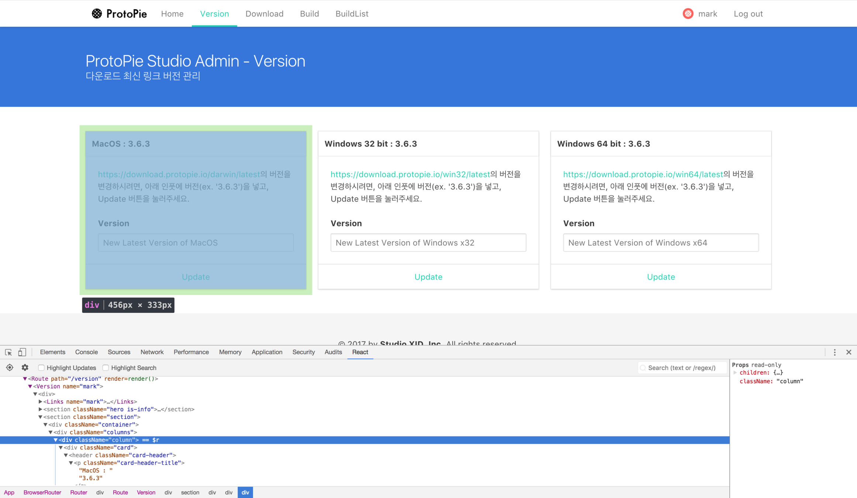Toggle the device toolbar icon
The height and width of the screenshot is (498, 857).
[x=22, y=352]
